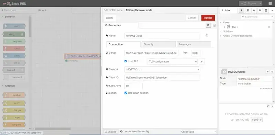
Task: Refresh the tips box icon
Action: coord(268,106)
